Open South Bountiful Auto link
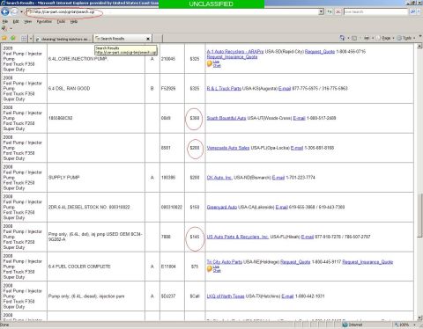Image resolution: width=423 pixels, height=329 pixels. [226, 118]
